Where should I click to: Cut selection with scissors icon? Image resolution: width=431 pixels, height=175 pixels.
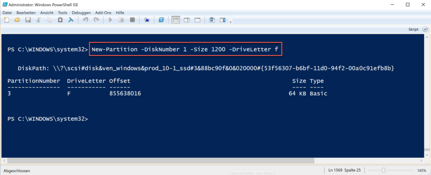[39, 20]
